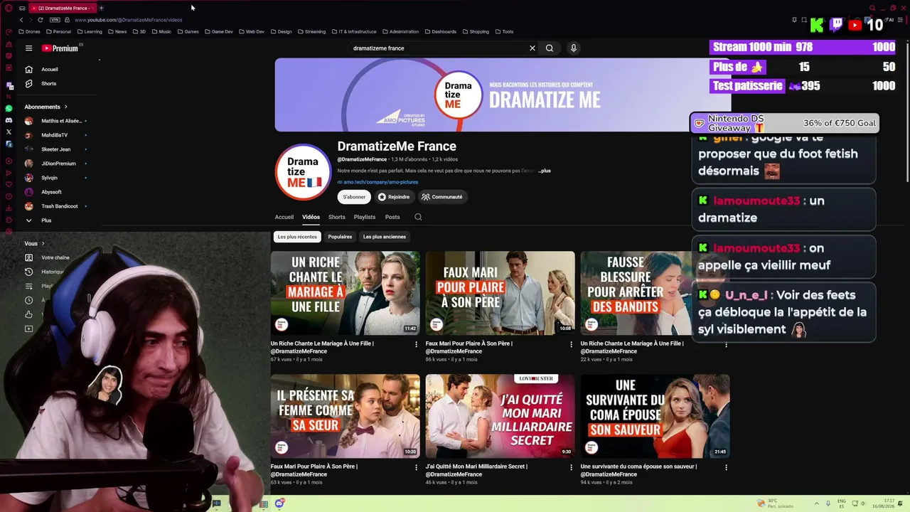Open the Tools bookmarks folder
The height and width of the screenshot is (512, 910).
pyautogui.click(x=505, y=31)
